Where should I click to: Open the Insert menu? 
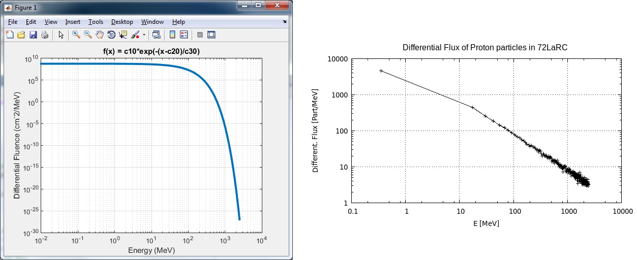pyautogui.click(x=73, y=22)
